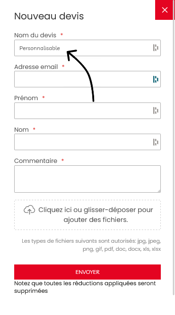The image size is (175, 315).
Task: Click the Commentaire textarea resize handle
Action: tap(159, 191)
